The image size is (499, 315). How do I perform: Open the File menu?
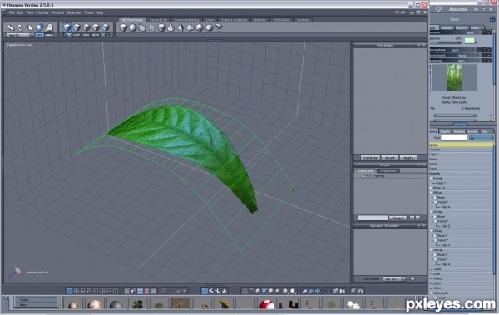click(x=12, y=12)
